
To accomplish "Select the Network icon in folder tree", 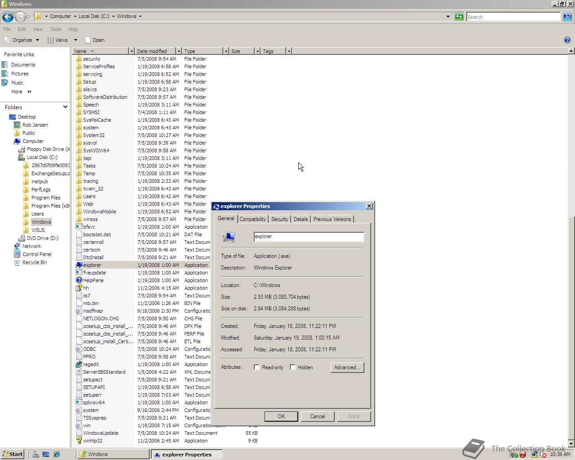I will 17,246.
